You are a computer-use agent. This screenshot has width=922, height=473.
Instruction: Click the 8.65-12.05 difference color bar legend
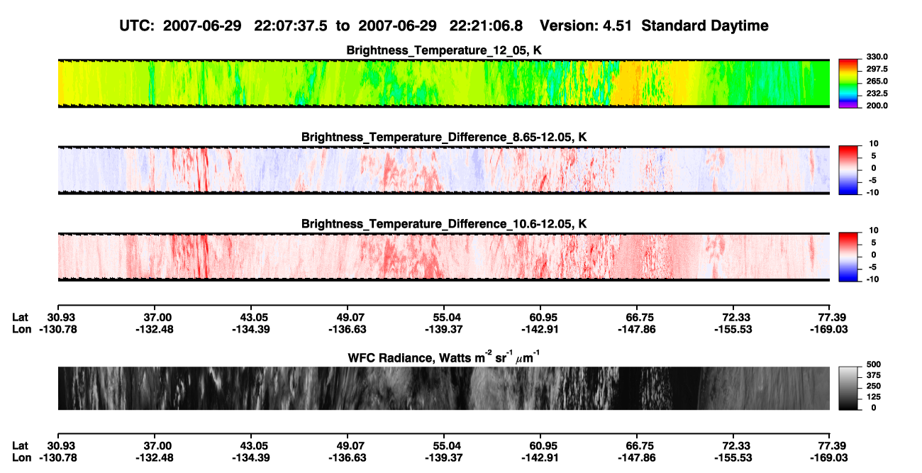(x=849, y=170)
